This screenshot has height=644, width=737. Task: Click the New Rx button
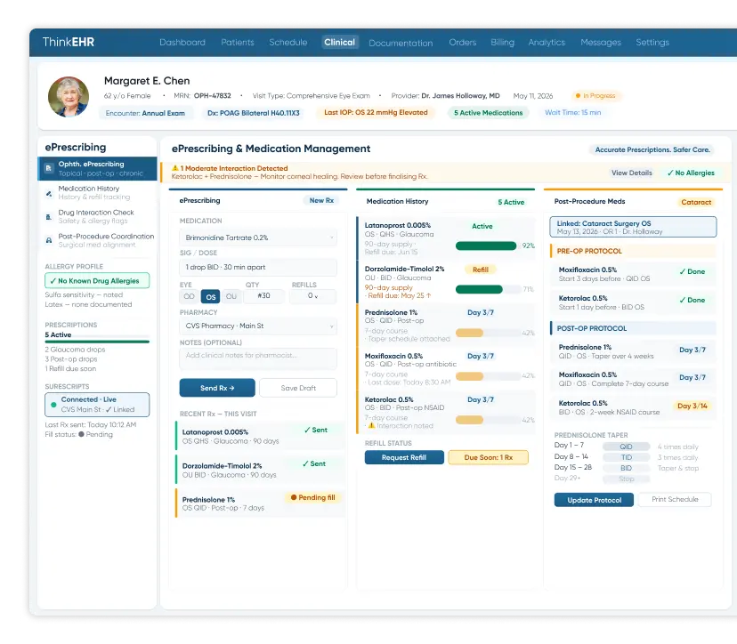(321, 200)
